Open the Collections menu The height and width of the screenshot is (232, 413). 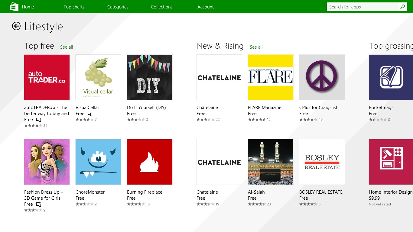(162, 7)
